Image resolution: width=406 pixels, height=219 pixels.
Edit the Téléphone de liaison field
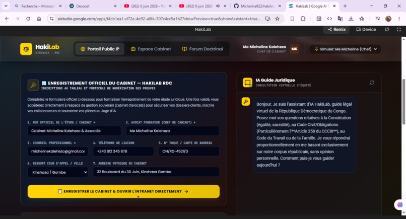123,151
